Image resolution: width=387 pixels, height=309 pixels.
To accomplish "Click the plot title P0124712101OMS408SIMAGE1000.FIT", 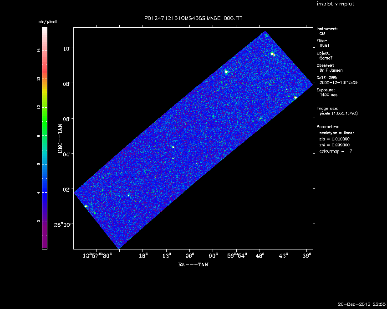I will 193,18.
